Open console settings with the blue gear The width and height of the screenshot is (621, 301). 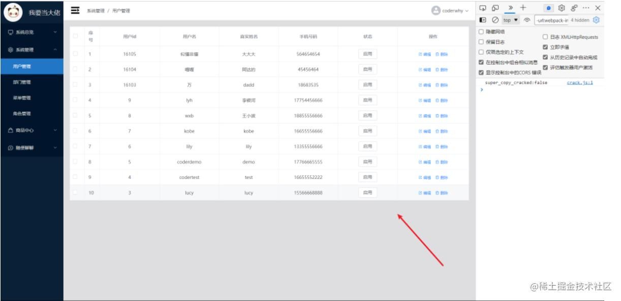pyautogui.click(x=597, y=20)
